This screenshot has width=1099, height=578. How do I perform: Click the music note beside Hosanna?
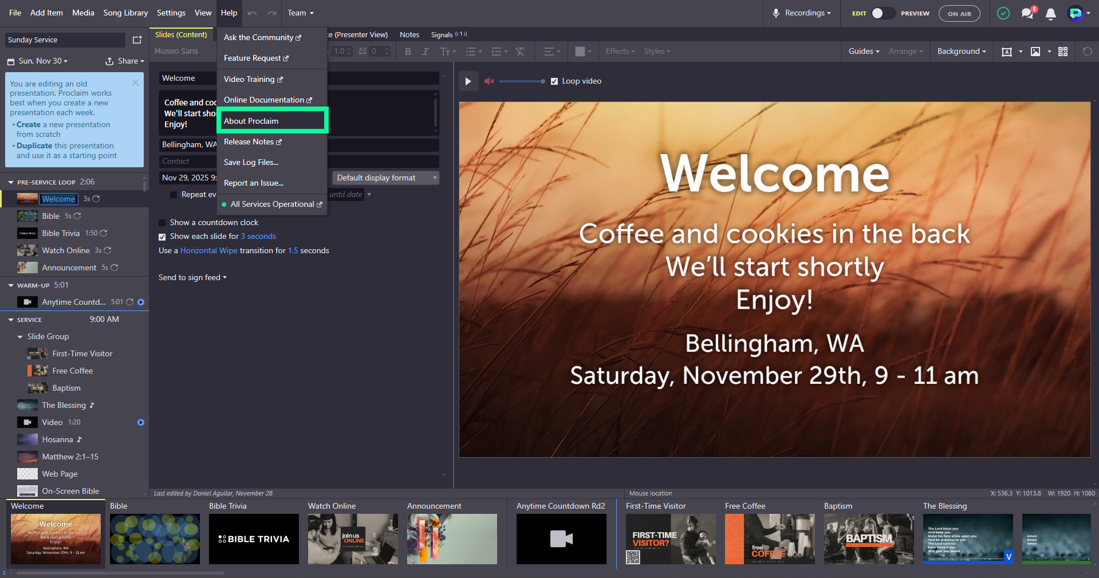[x=79, y=439]
